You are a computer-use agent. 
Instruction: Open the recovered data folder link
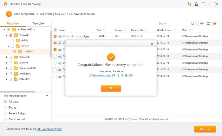(x=111, y=75)
